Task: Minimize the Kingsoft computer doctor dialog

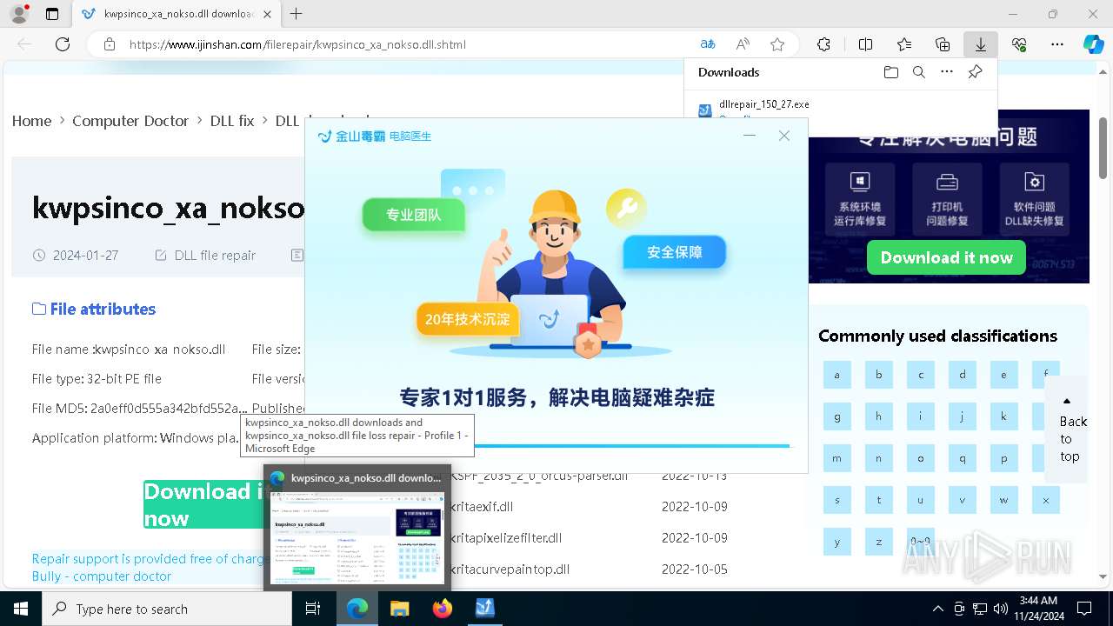Action: point(750,136)
